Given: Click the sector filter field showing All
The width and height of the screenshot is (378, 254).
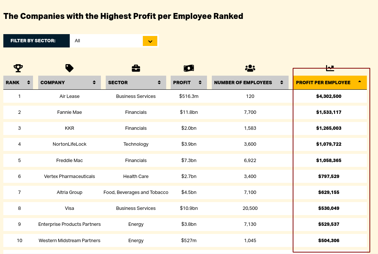Looking at the screenshot, I should [114, 41].
